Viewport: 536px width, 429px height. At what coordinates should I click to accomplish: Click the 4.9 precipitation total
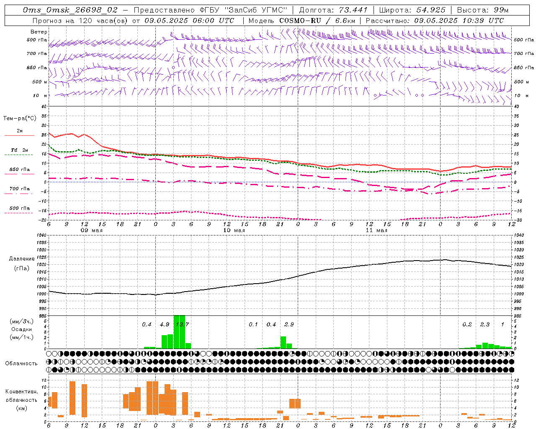165,324
